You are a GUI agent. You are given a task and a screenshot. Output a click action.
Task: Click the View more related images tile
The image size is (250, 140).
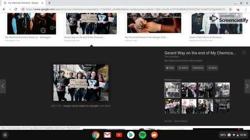point(222,106)
